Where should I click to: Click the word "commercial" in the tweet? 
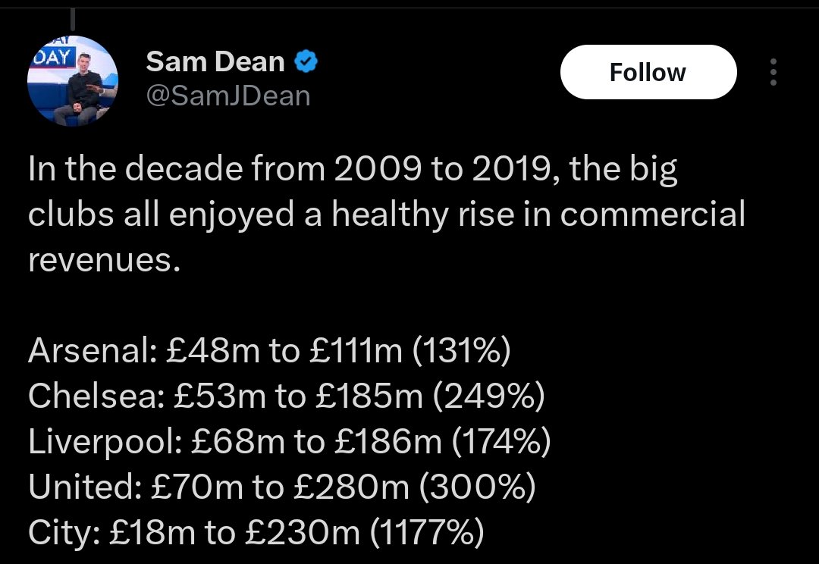pos(652,215)
